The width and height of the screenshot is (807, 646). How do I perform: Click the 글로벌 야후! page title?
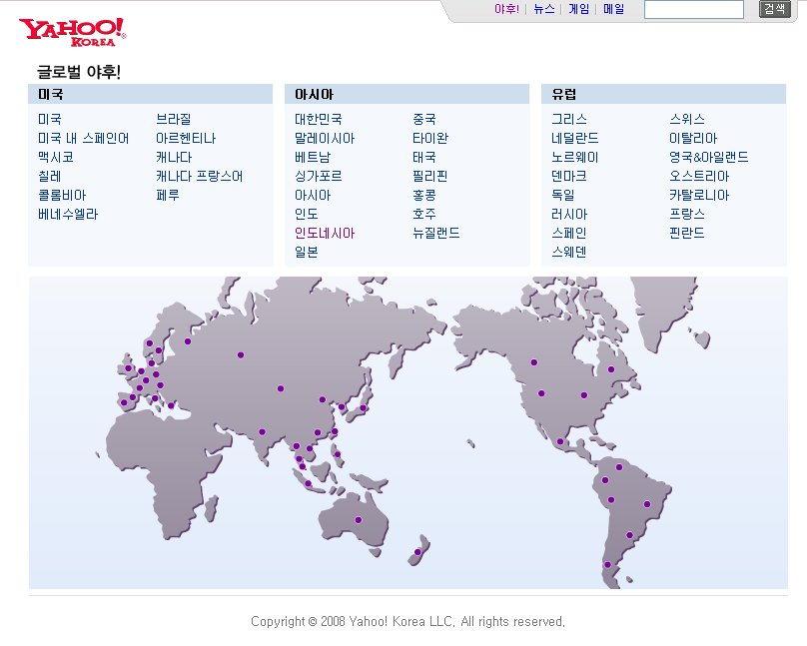pyautogui.click(x=79, y=72)
